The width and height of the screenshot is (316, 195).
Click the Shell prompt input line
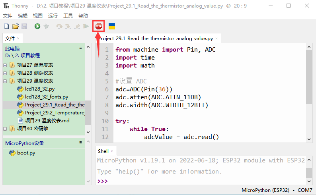pyautogui.click(x=199, y=181)
